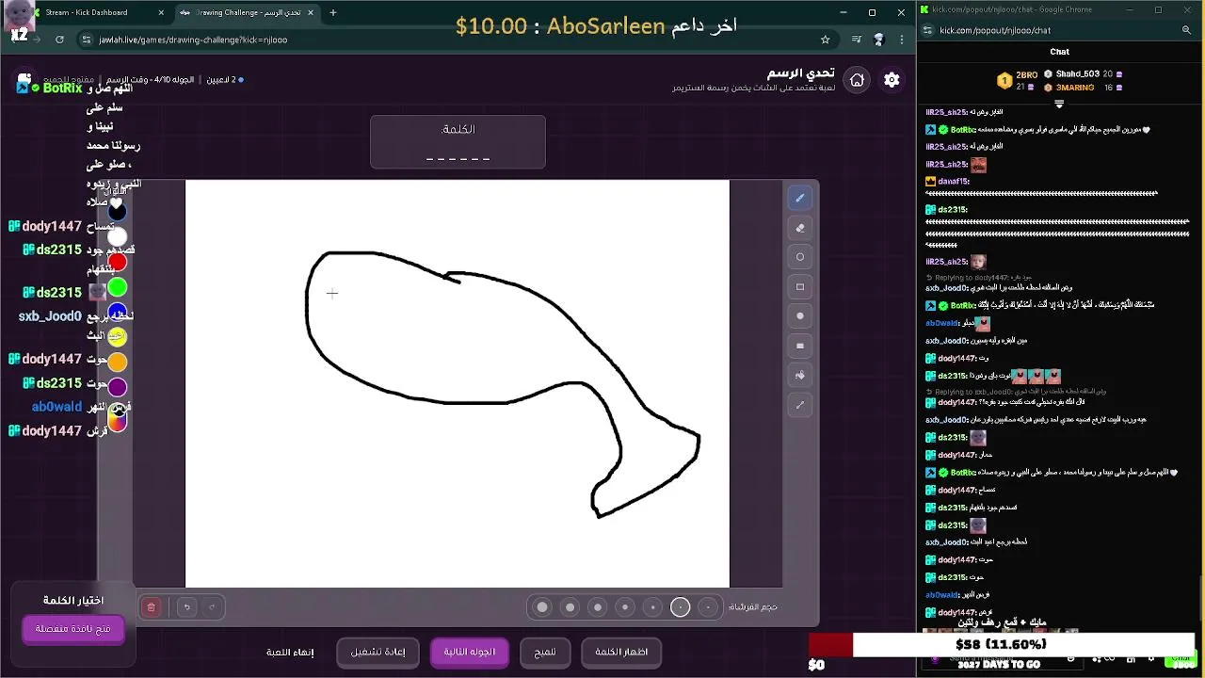Open search icon in chat popout window
Image resolution: width=1205 pixels, height=678 pixels.
[x=1186, y=30]
